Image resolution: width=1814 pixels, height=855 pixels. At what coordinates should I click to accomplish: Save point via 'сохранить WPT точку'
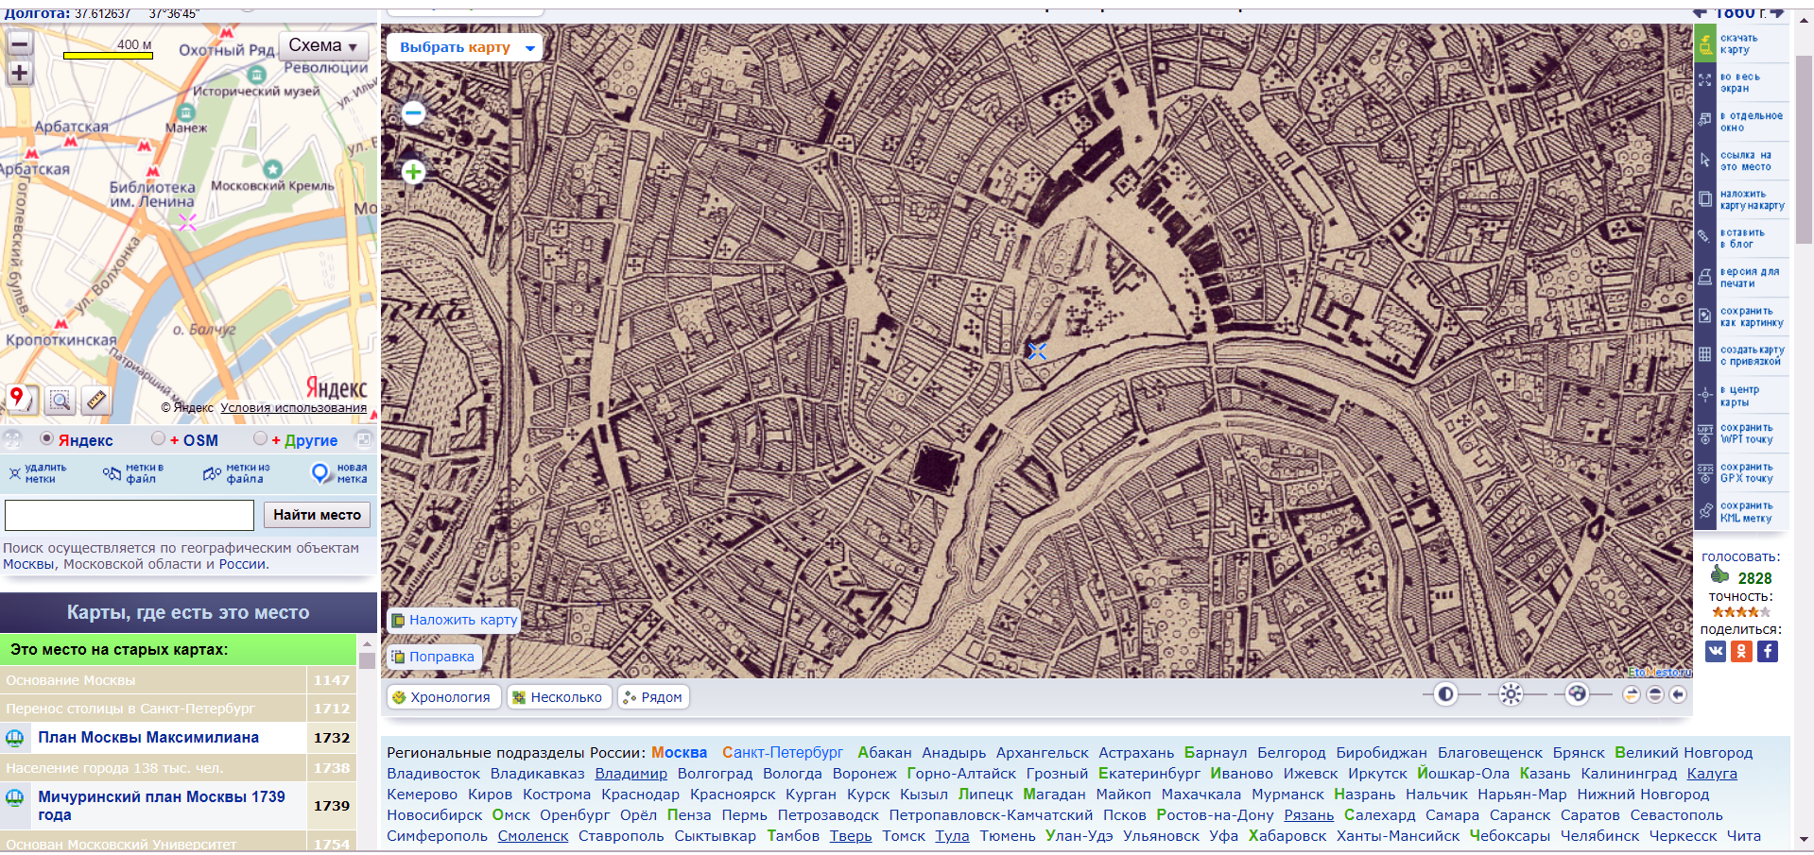pos(1740,434)
